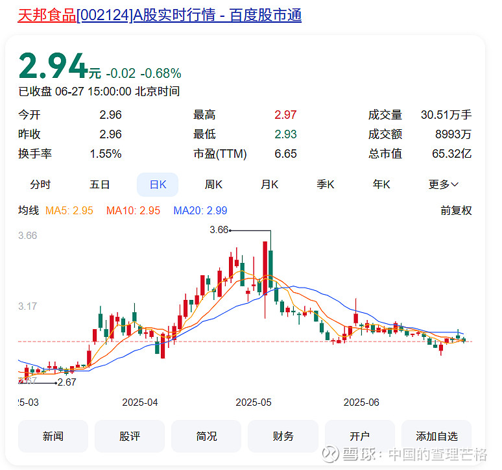502x470 pixels.
Task: Click the 成交额 value 8993万
Action: click(x=453, y=134)
